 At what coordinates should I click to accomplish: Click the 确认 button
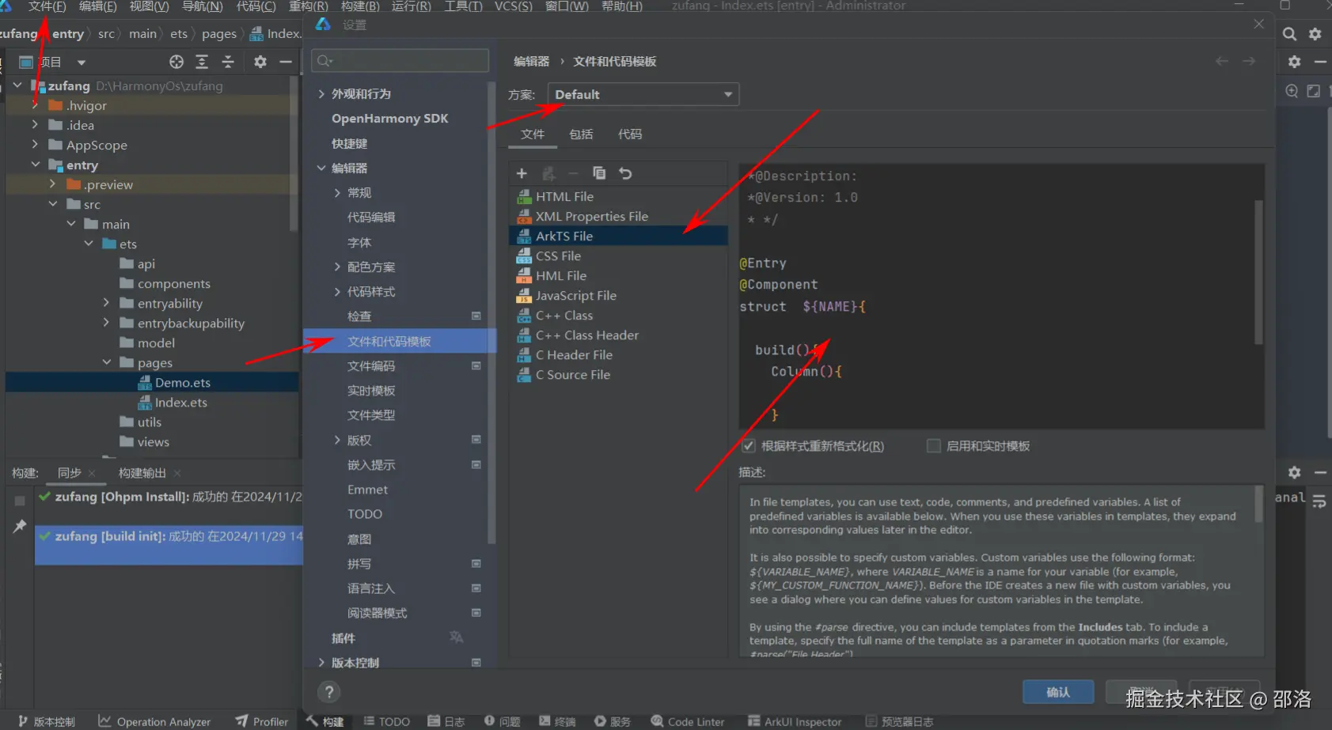(x=1058, y=692)
